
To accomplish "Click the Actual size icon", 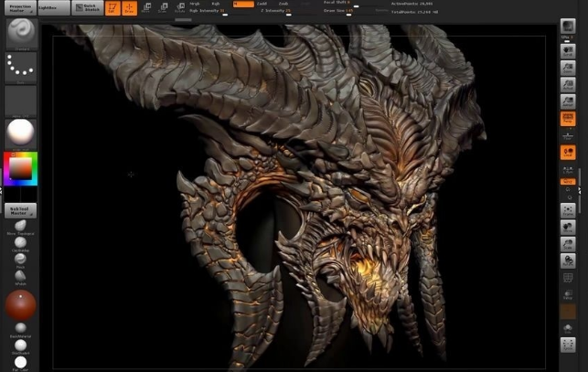I will (568, 85).
